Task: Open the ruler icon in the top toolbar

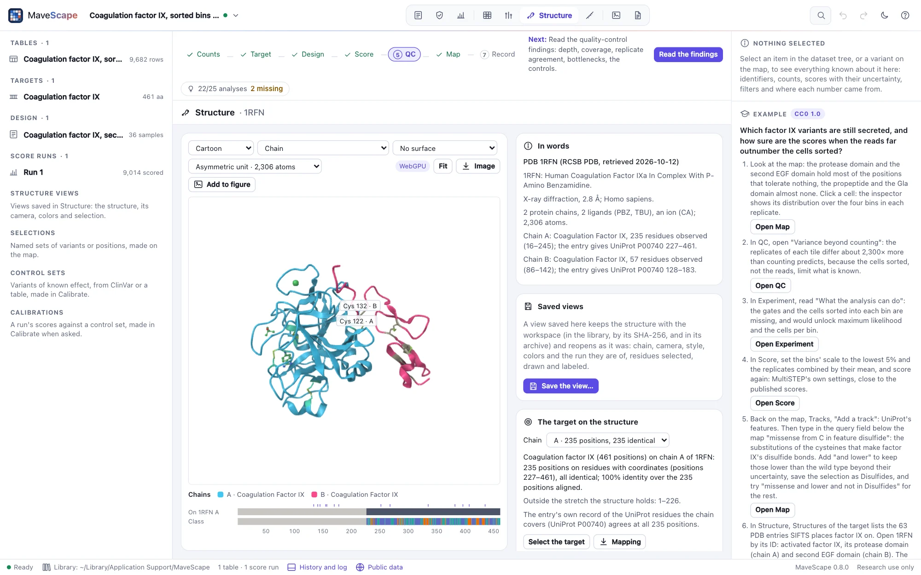Action: 590,16
